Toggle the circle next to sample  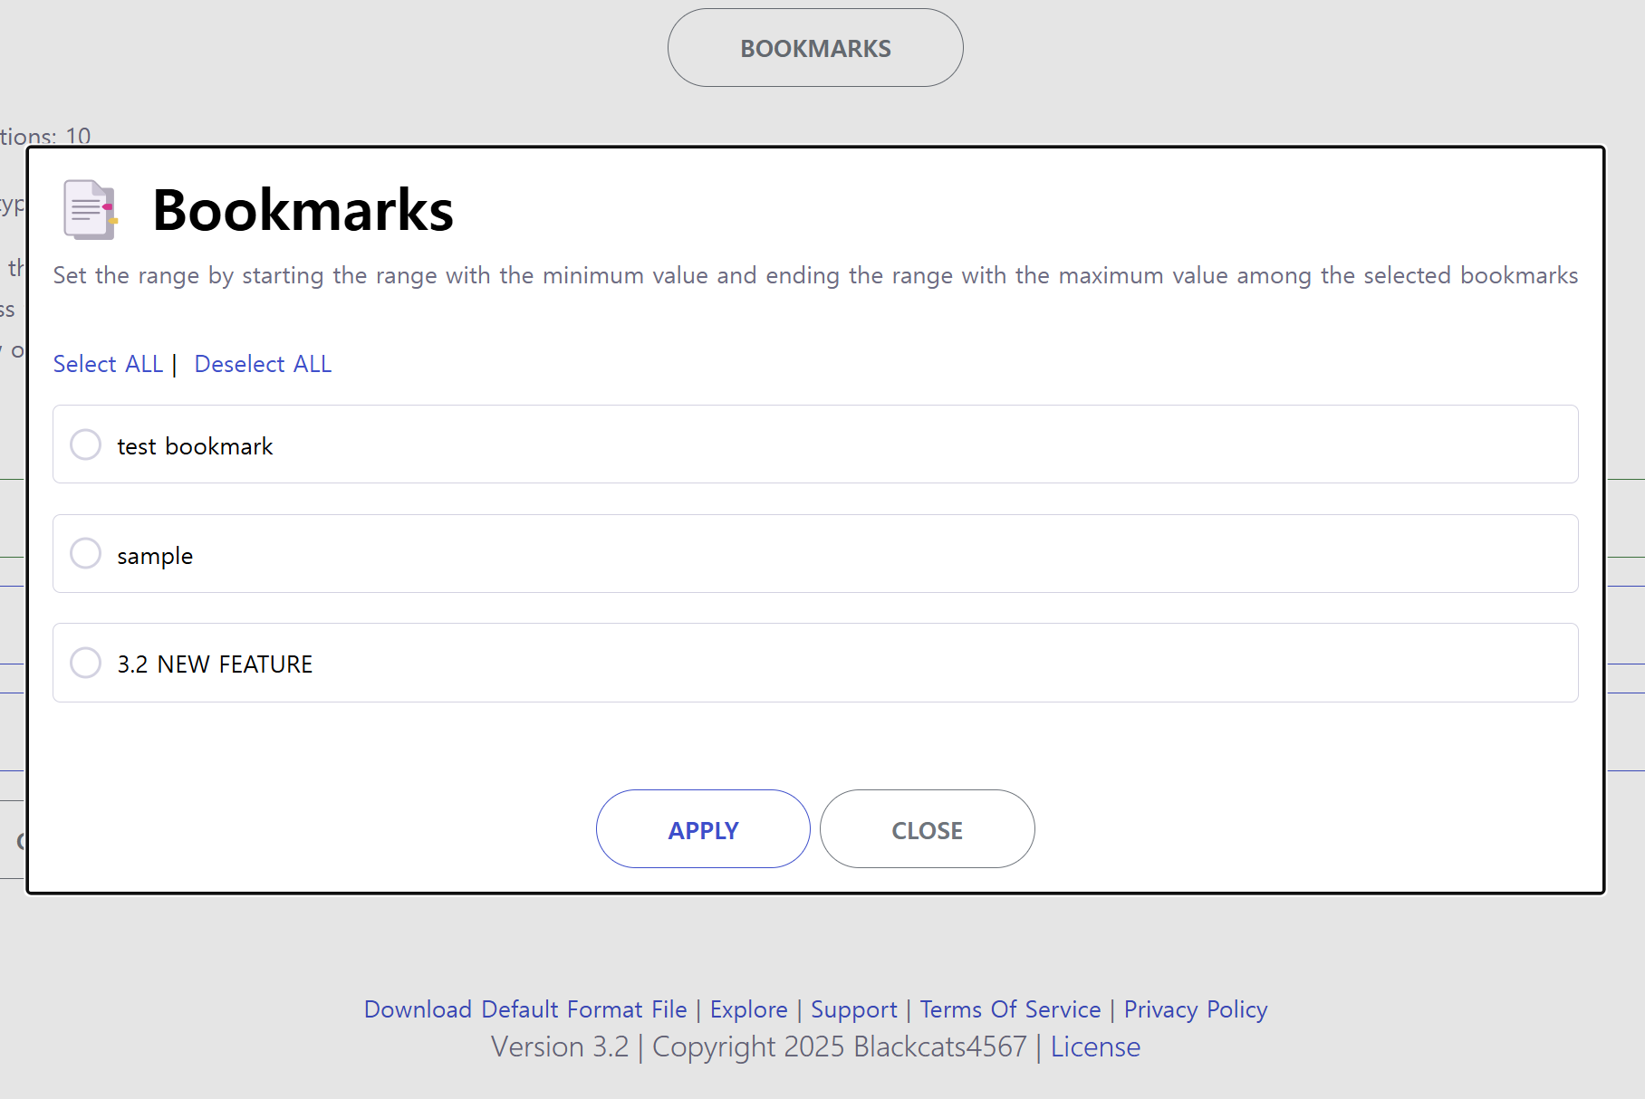(86, 553)
